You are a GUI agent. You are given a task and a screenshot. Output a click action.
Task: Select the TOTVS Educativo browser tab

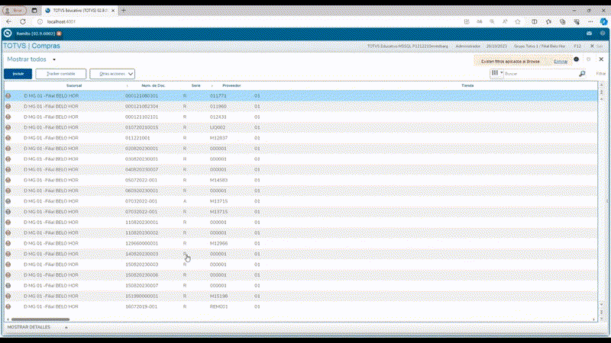click(80, 11)
